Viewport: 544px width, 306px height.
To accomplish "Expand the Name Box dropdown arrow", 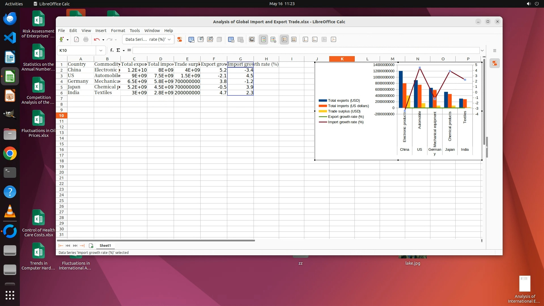I will pyautogui.click(x=101, y=50).
